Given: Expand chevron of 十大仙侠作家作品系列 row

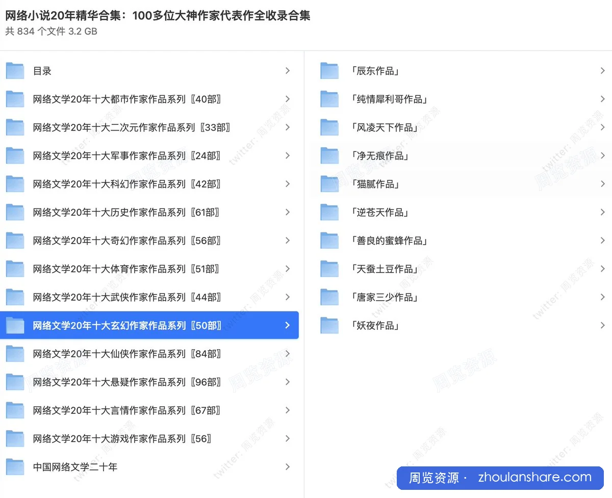Looking at the screenshot, I should [x=288, y=354].
